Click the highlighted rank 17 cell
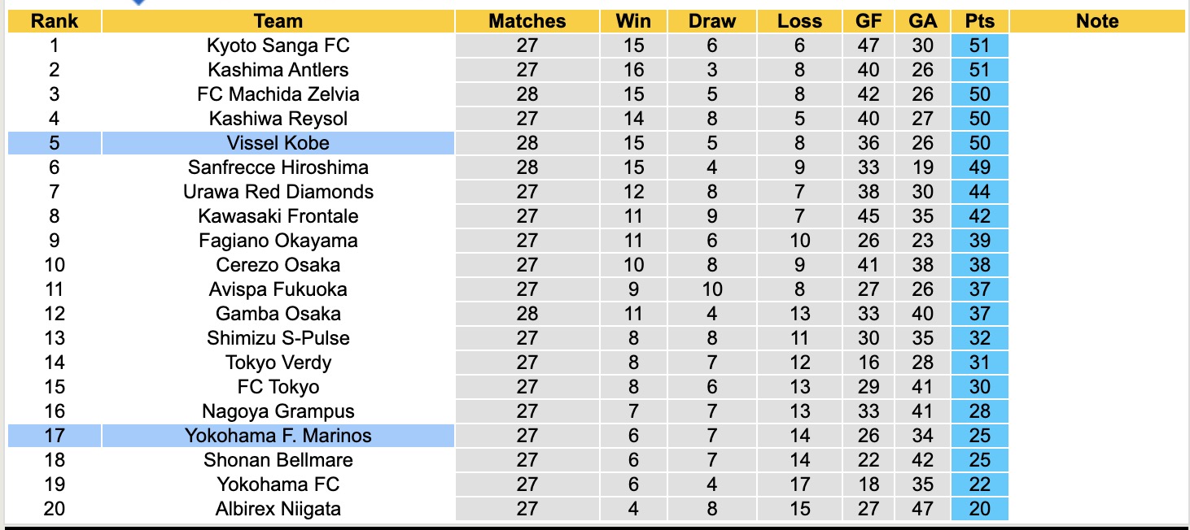The height and width of the screenshot is (530, 1190). click(x=54, y=436)
